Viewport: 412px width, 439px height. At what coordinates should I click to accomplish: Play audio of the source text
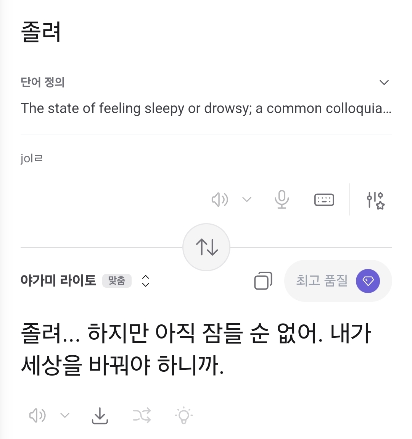pyautogui.click(x=220, y=199)
